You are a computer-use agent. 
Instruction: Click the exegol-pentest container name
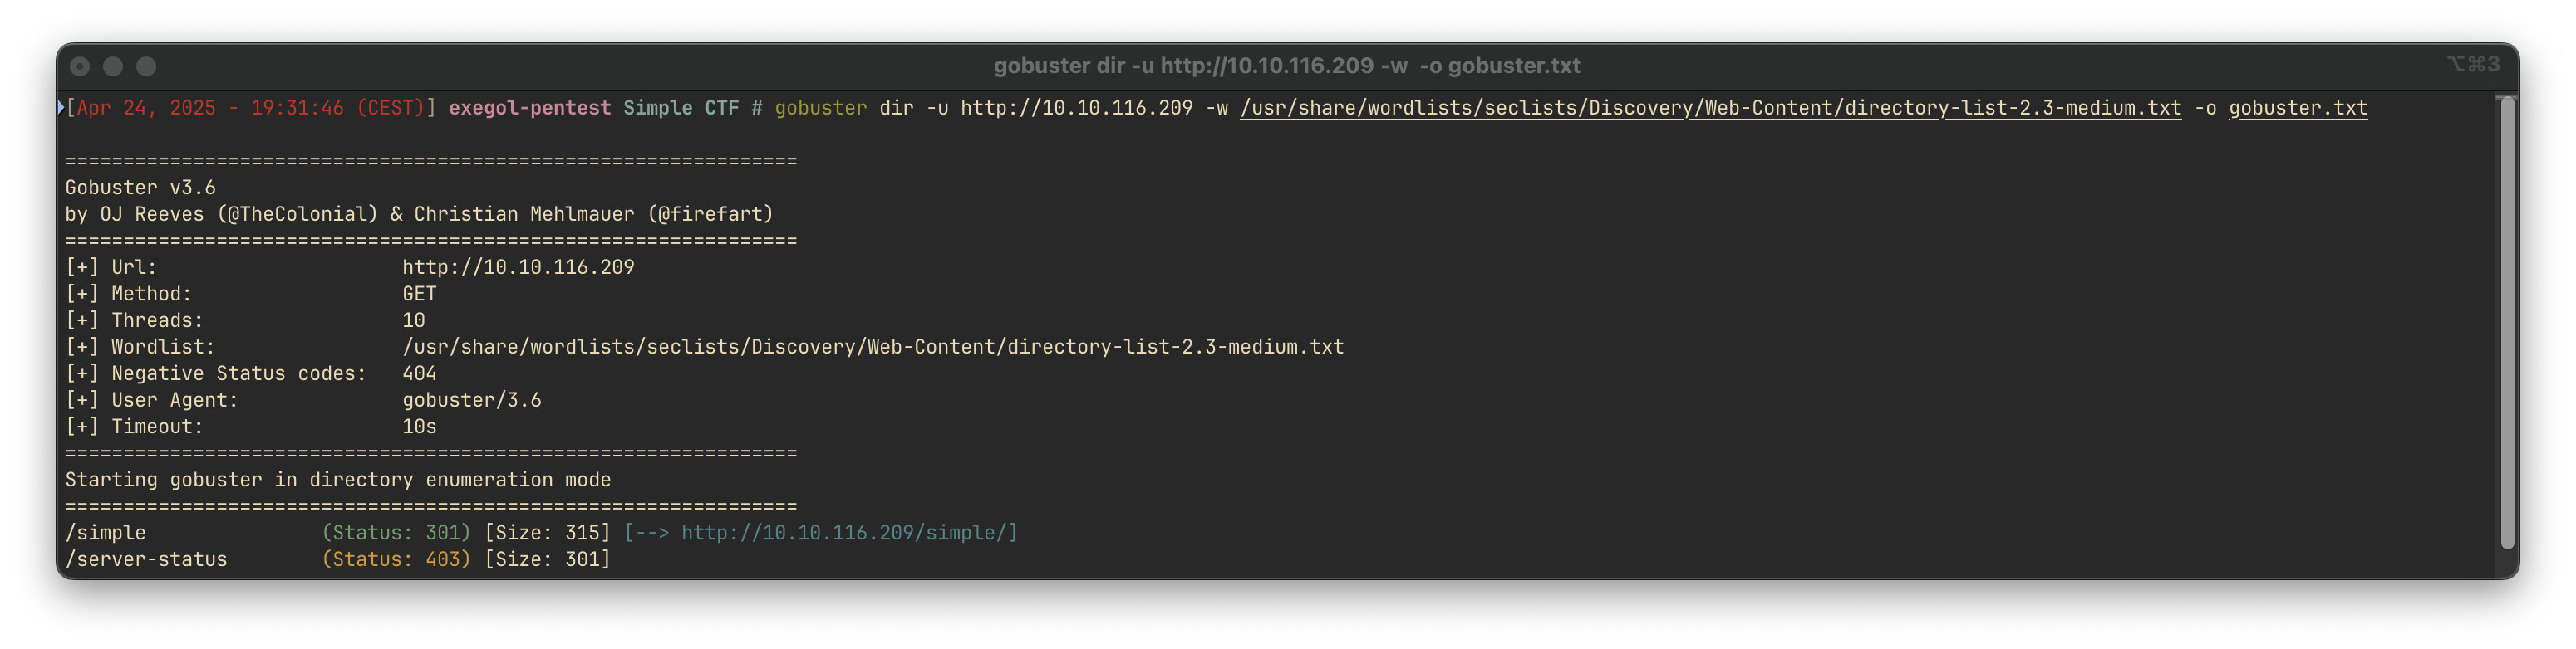(x=529, y=108)
